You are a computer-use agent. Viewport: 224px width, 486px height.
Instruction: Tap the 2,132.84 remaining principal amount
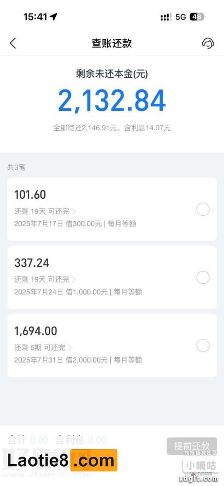(112, 101)
